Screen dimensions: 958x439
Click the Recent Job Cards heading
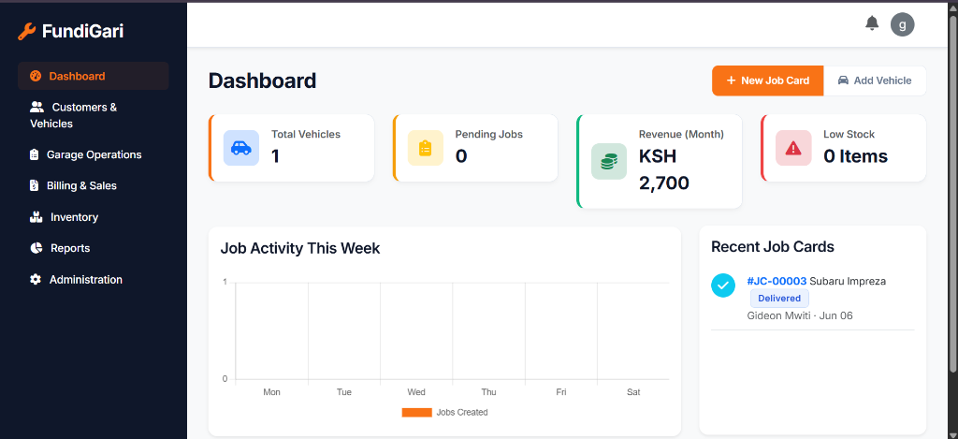[773, 246]
